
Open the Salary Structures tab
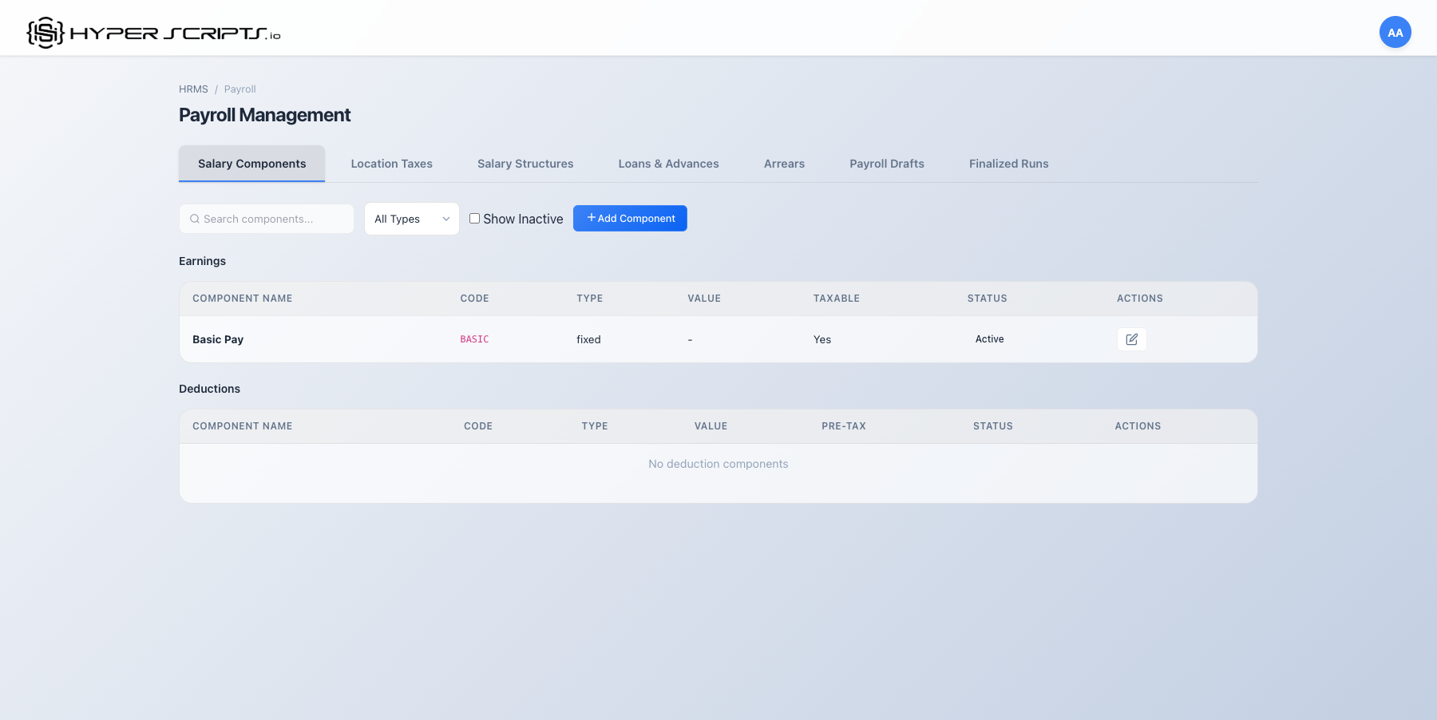click(x=525, y=164)
